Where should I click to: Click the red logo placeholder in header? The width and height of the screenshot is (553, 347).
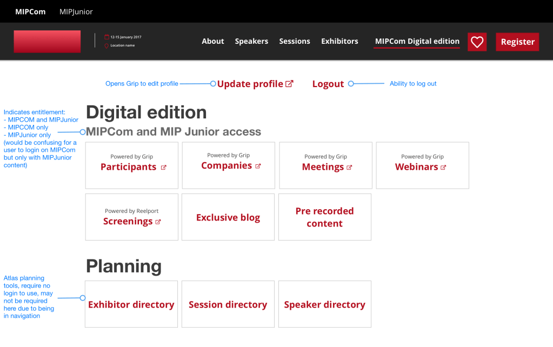(x=47, y=42)
